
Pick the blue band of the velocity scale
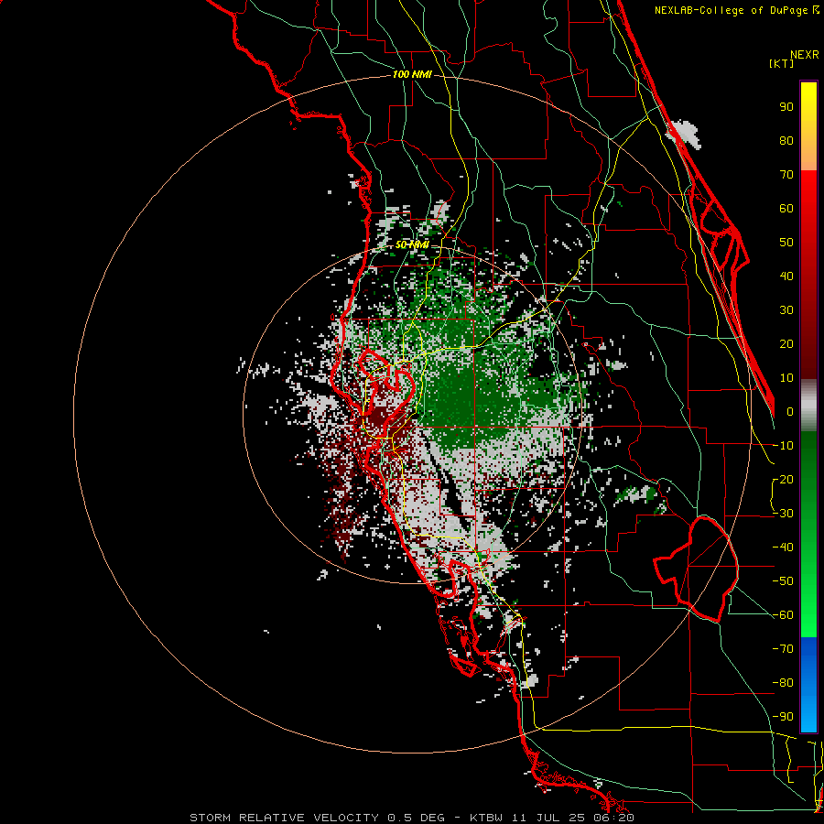[808, 685]
